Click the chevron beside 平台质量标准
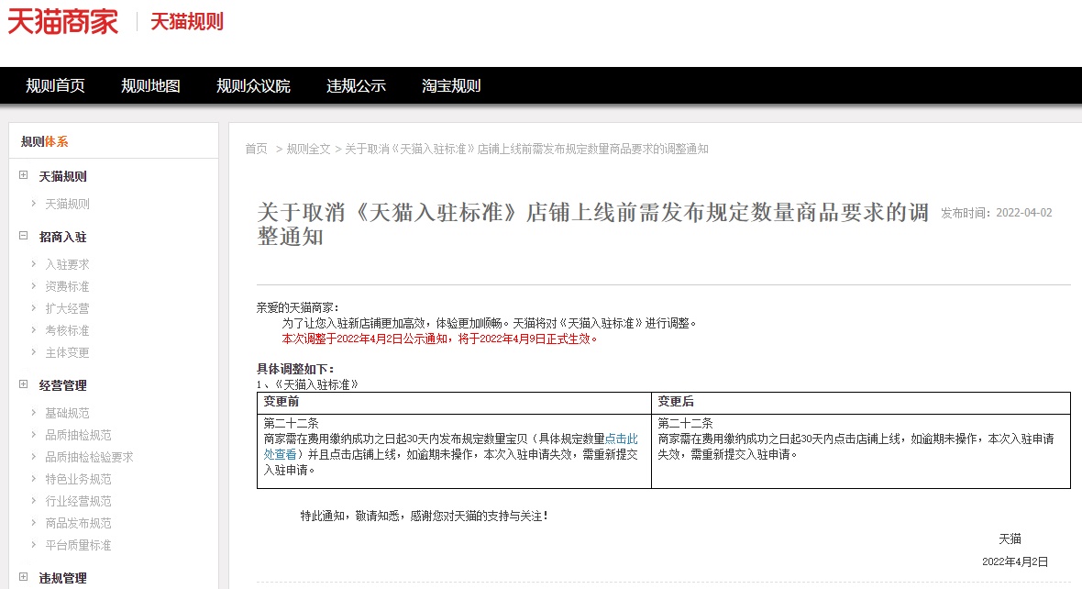 point(33,545)
